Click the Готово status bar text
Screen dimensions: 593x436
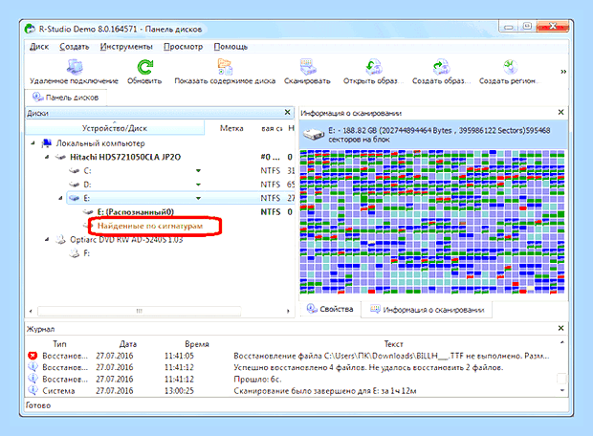(x=38, y=405)
